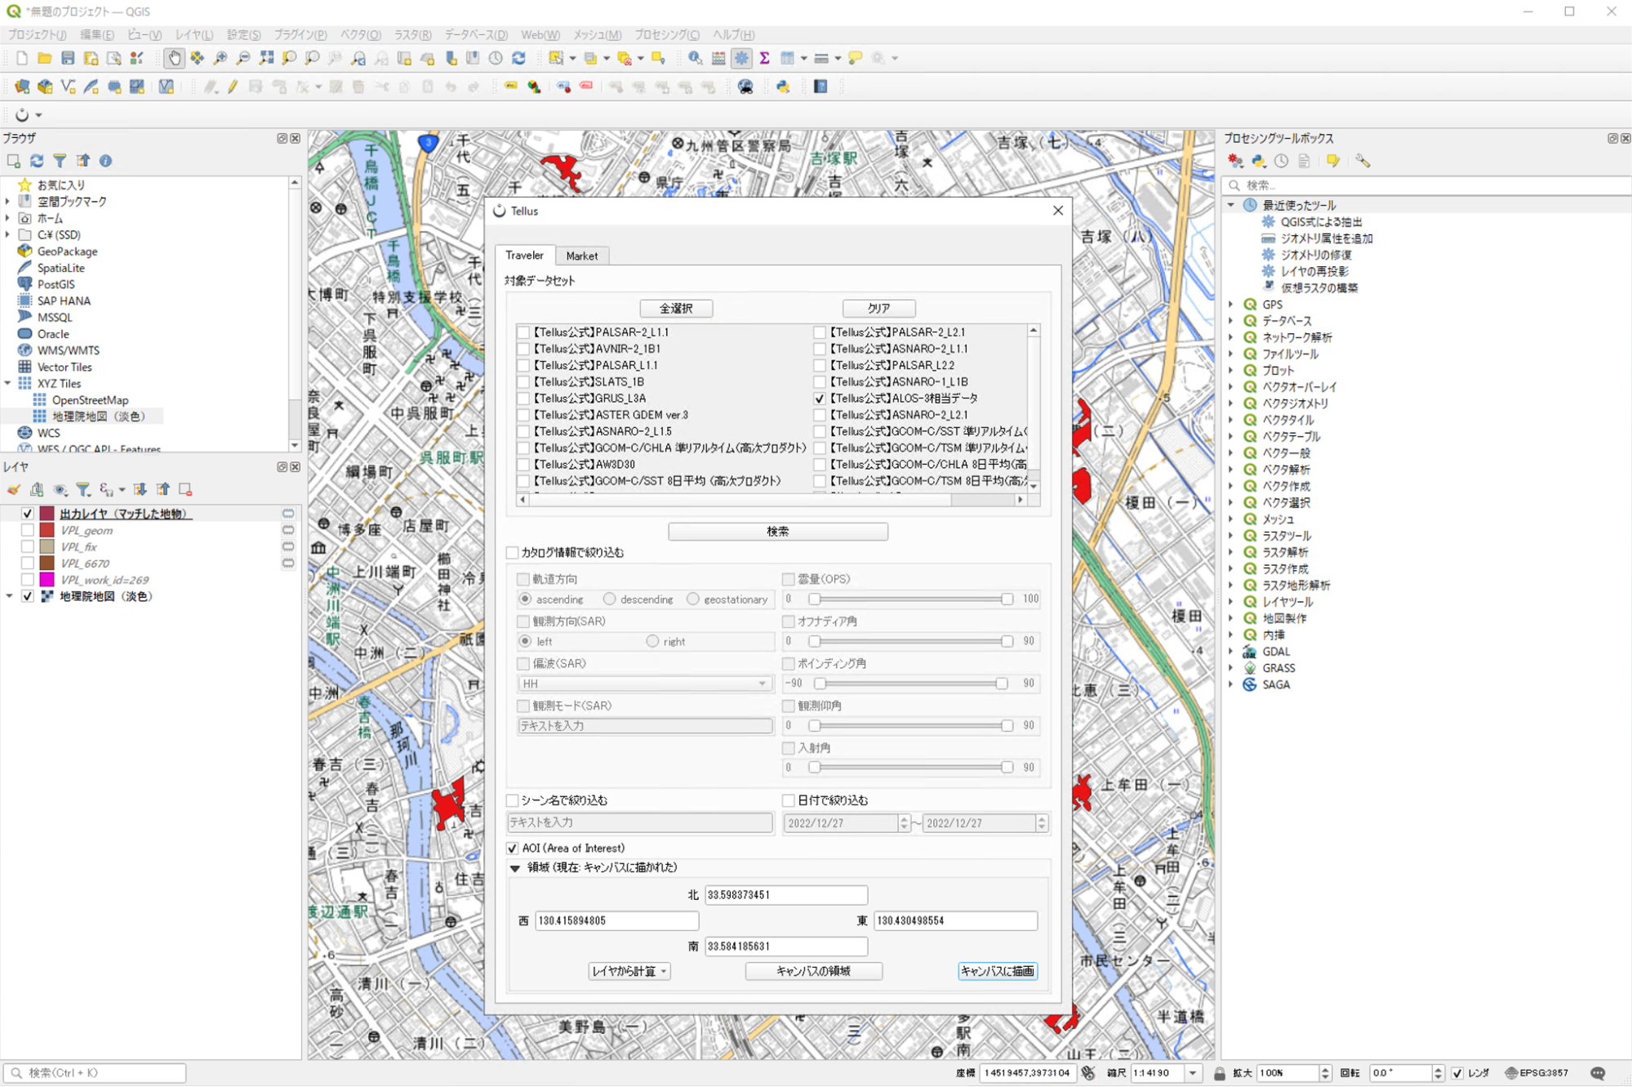This screenshot has width=1632, height=1087.
Task: Open layer styling panel brush icon
Action: click(x=14, y=489)
